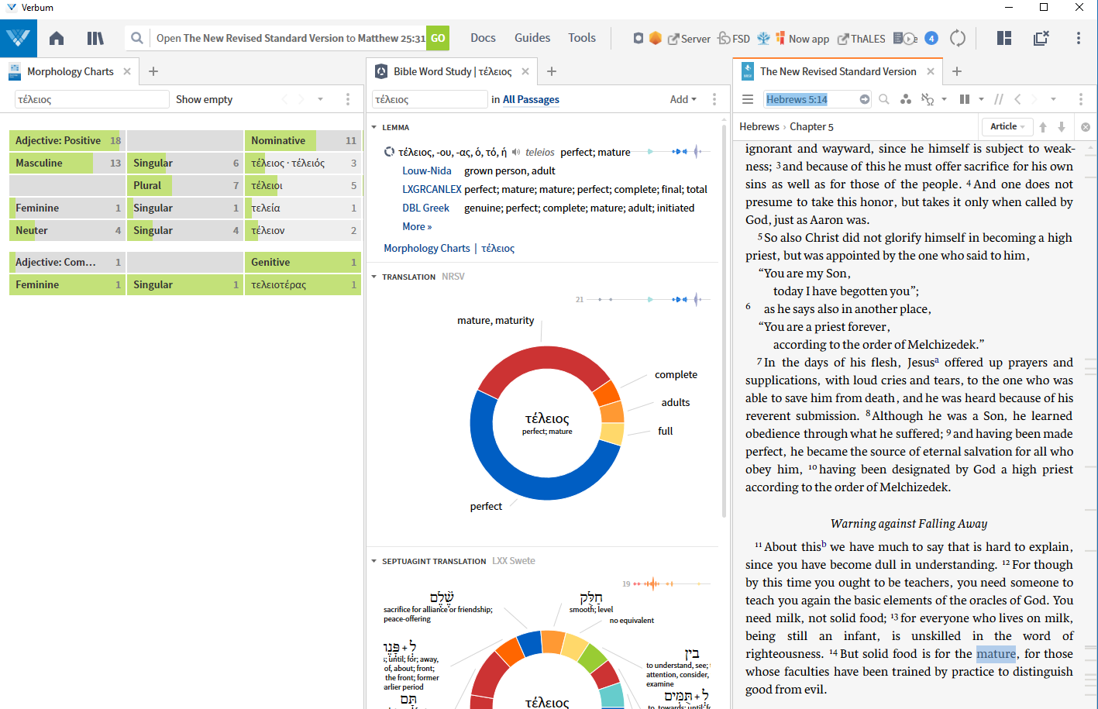Play the τέλειος pronunciation audio
The width and height of the screenshot is (1098, 709).
516,152
